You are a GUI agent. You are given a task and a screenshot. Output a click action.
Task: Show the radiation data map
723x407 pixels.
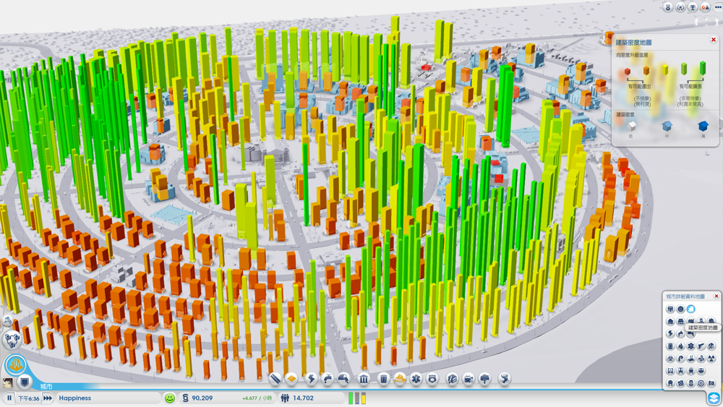coord(711,358)
